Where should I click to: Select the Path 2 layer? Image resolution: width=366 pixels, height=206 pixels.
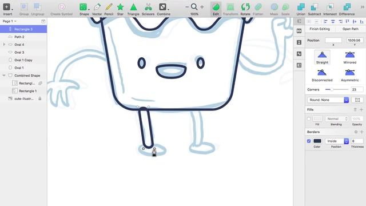coord(23,37)
